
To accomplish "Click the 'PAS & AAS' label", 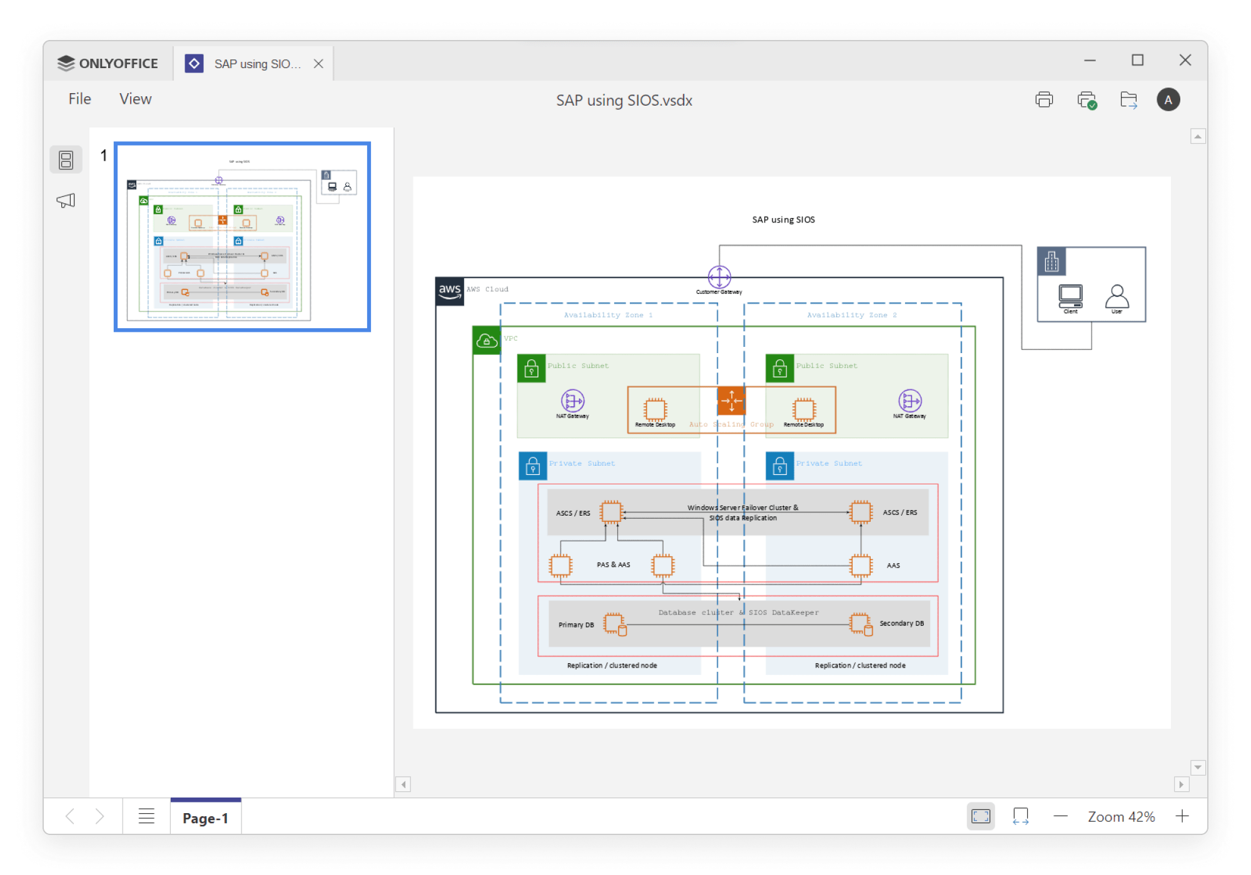I will coord(613,564).
